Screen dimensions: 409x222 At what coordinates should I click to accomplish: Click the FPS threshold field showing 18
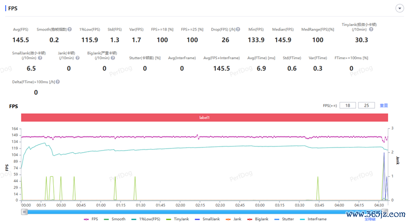click(348, 106)
